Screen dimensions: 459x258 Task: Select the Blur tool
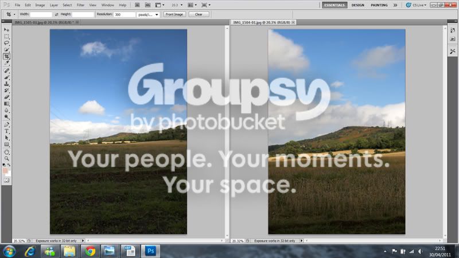coord(6,110)
